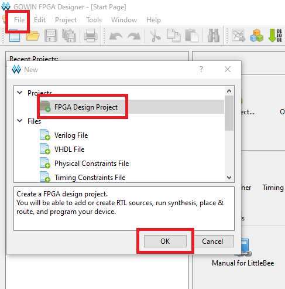Image resolution: width=285 pixels, height=289 pixels.
Task: Click the Programmer download icon
Action: coord(275,36)
